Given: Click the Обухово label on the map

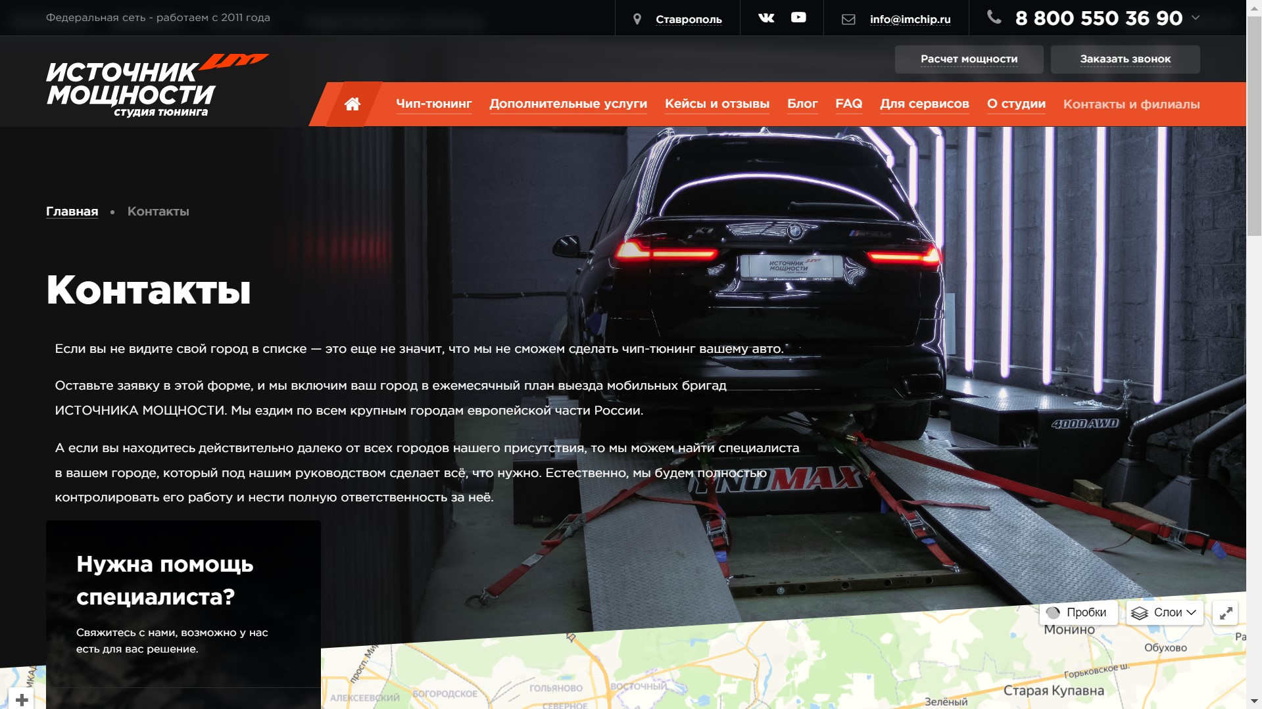Looking at the screenshot, I should click(x=1165, y=648).
